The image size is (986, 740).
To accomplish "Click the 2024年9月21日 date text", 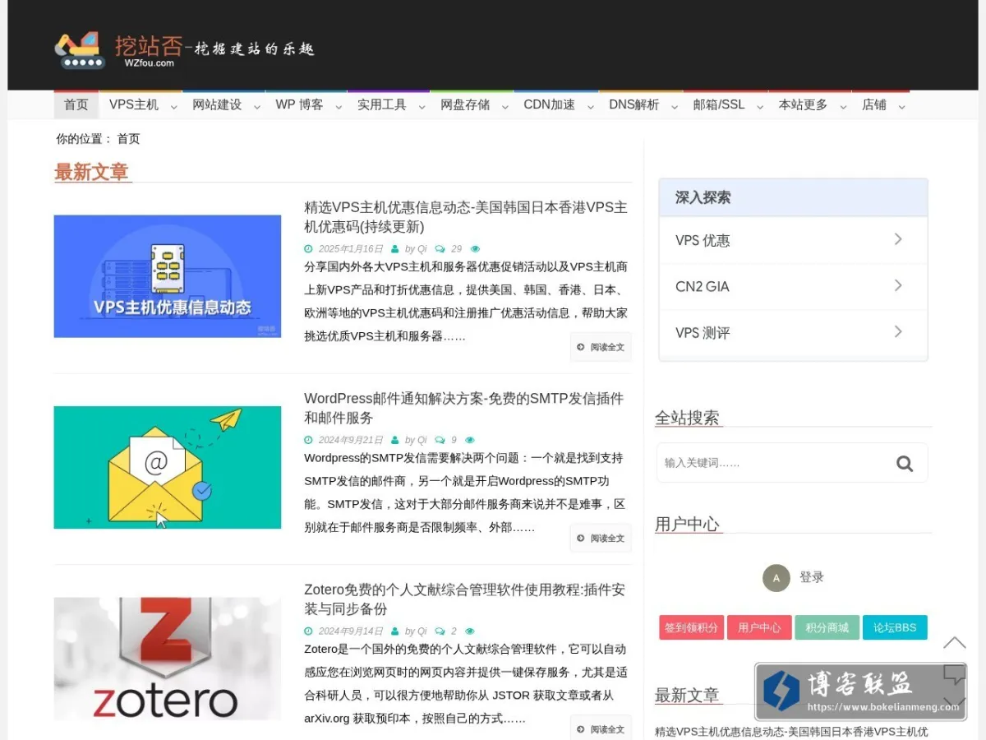I will pos(351,440).
